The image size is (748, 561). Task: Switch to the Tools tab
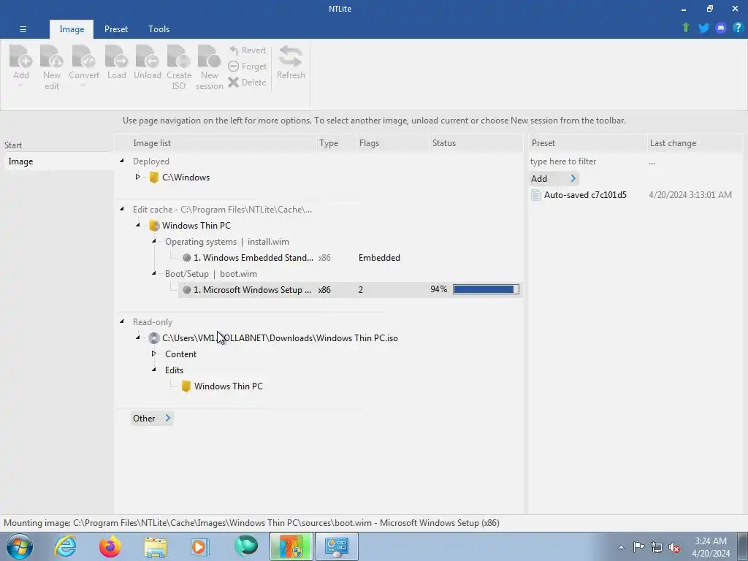pyautogui.click(x=159, y=29)
